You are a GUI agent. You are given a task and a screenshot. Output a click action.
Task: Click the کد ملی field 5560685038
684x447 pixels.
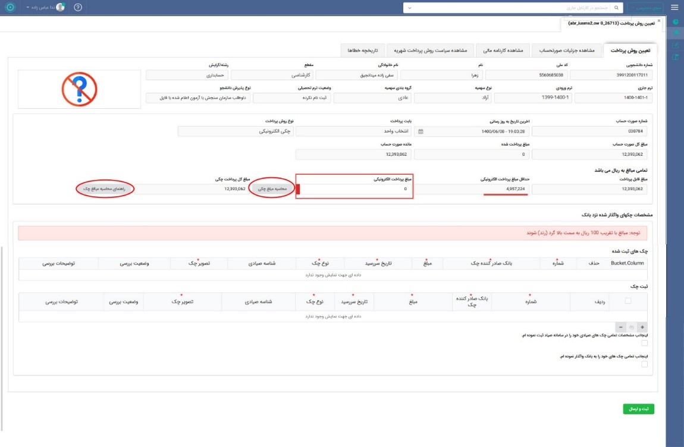pyautogui.click(x=526, y=75)
